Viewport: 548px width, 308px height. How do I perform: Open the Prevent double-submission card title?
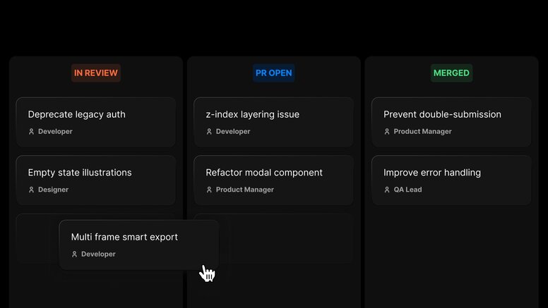(x=442, y=114)
